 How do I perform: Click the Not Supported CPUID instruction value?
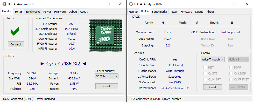click(230, 32)
